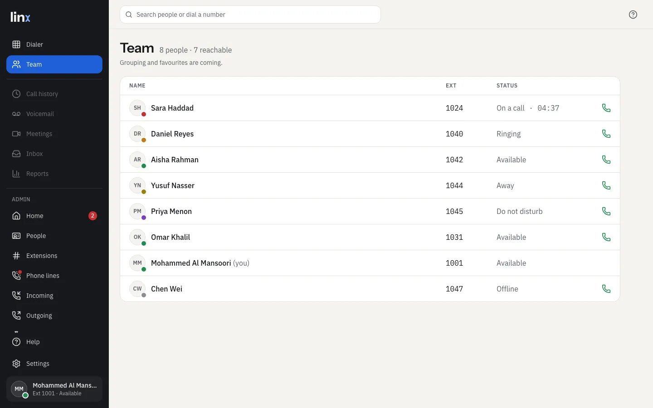
Task: Go to the Incoming admin page
Action: 54,296
